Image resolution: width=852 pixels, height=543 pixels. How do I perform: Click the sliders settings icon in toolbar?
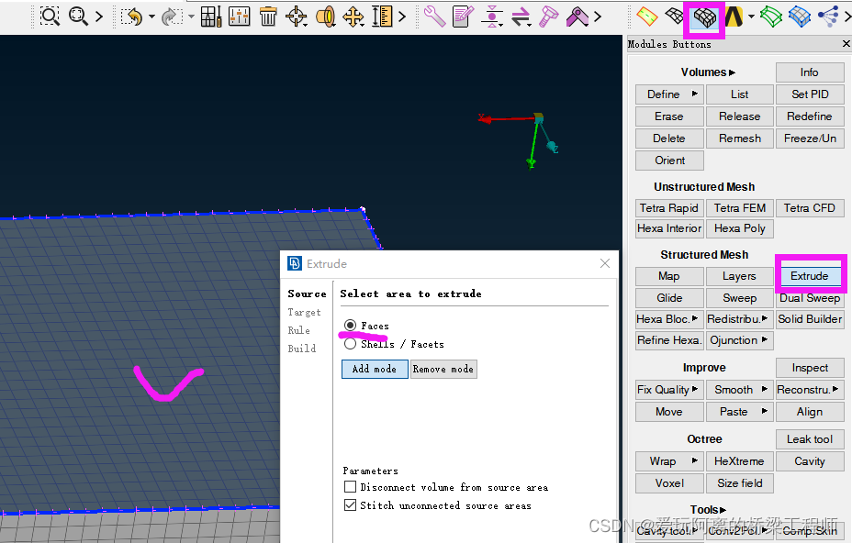[x=239, y=17]
